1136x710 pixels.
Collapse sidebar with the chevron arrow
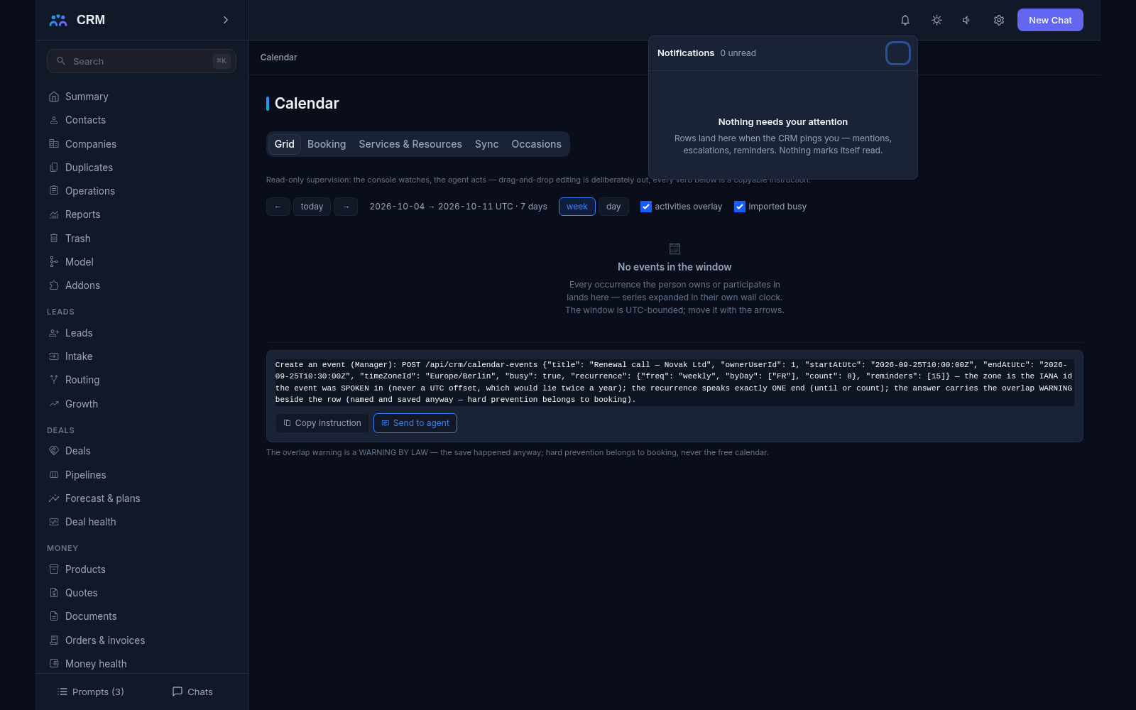(x=226, y=20)
